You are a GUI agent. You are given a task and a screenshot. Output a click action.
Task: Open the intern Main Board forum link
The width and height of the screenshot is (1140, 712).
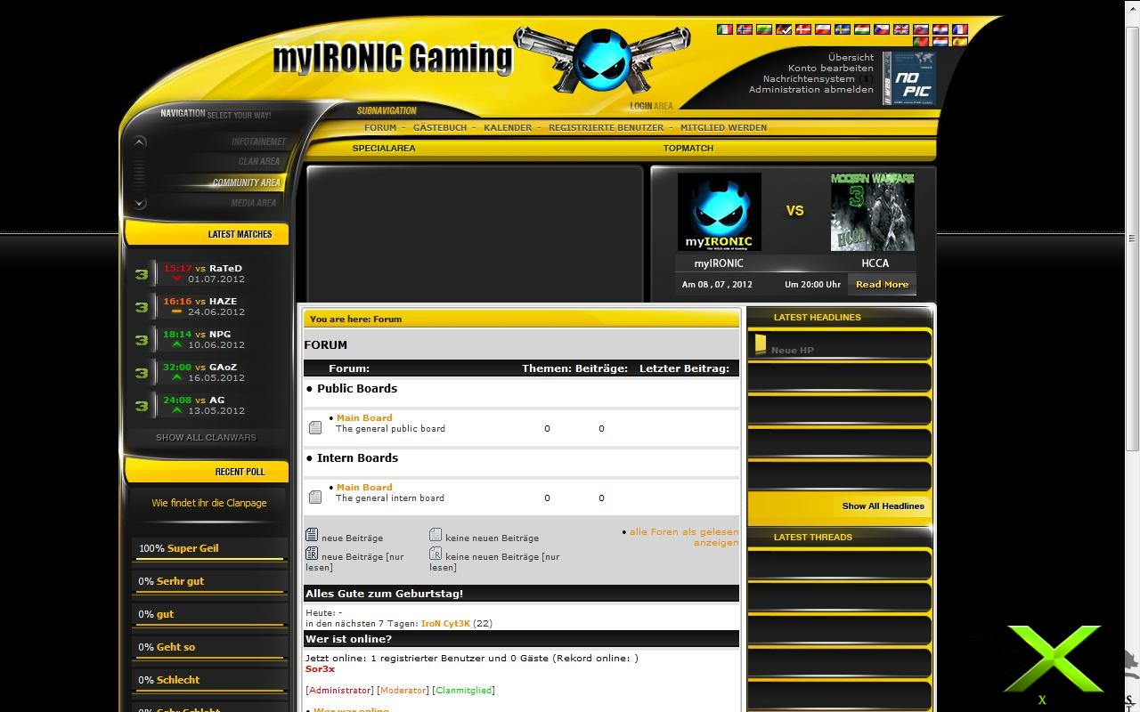[x=364, y=487]
